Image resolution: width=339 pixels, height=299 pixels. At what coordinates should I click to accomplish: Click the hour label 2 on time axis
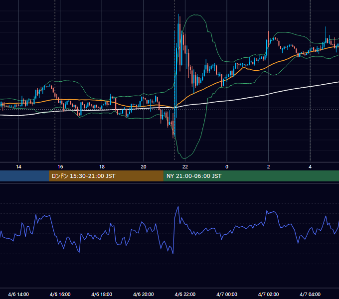click(x=268, y=167)
